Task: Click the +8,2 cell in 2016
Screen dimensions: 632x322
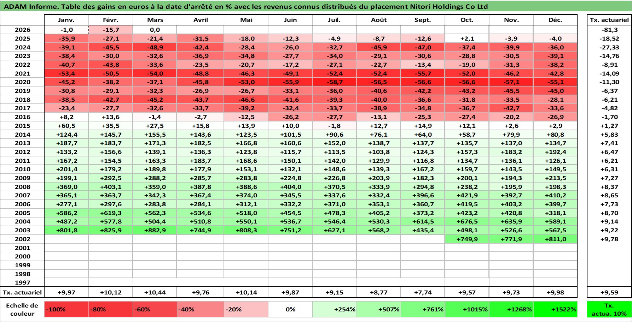Action: (66, 117)
